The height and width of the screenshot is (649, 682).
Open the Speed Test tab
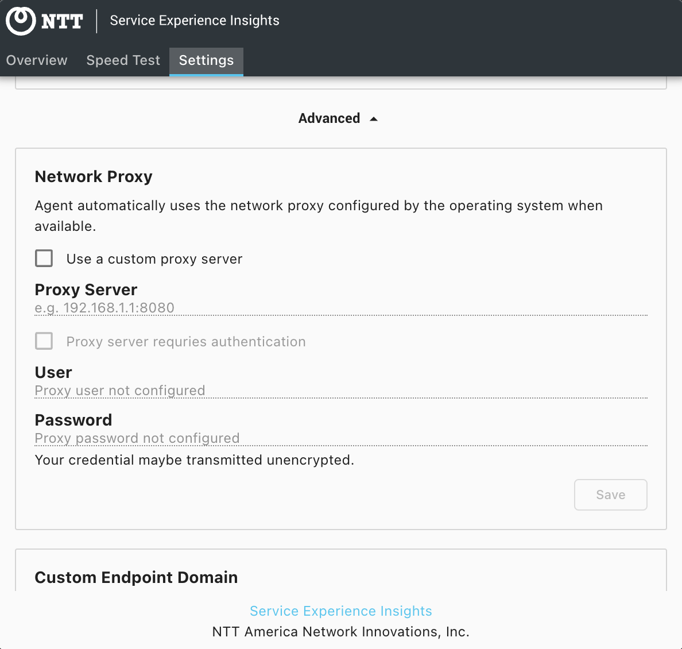(123, 60)
